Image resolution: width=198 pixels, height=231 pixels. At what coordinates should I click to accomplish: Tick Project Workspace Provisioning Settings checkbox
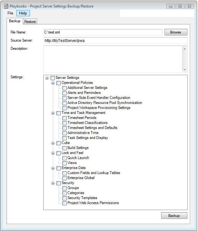coord(64,108)
